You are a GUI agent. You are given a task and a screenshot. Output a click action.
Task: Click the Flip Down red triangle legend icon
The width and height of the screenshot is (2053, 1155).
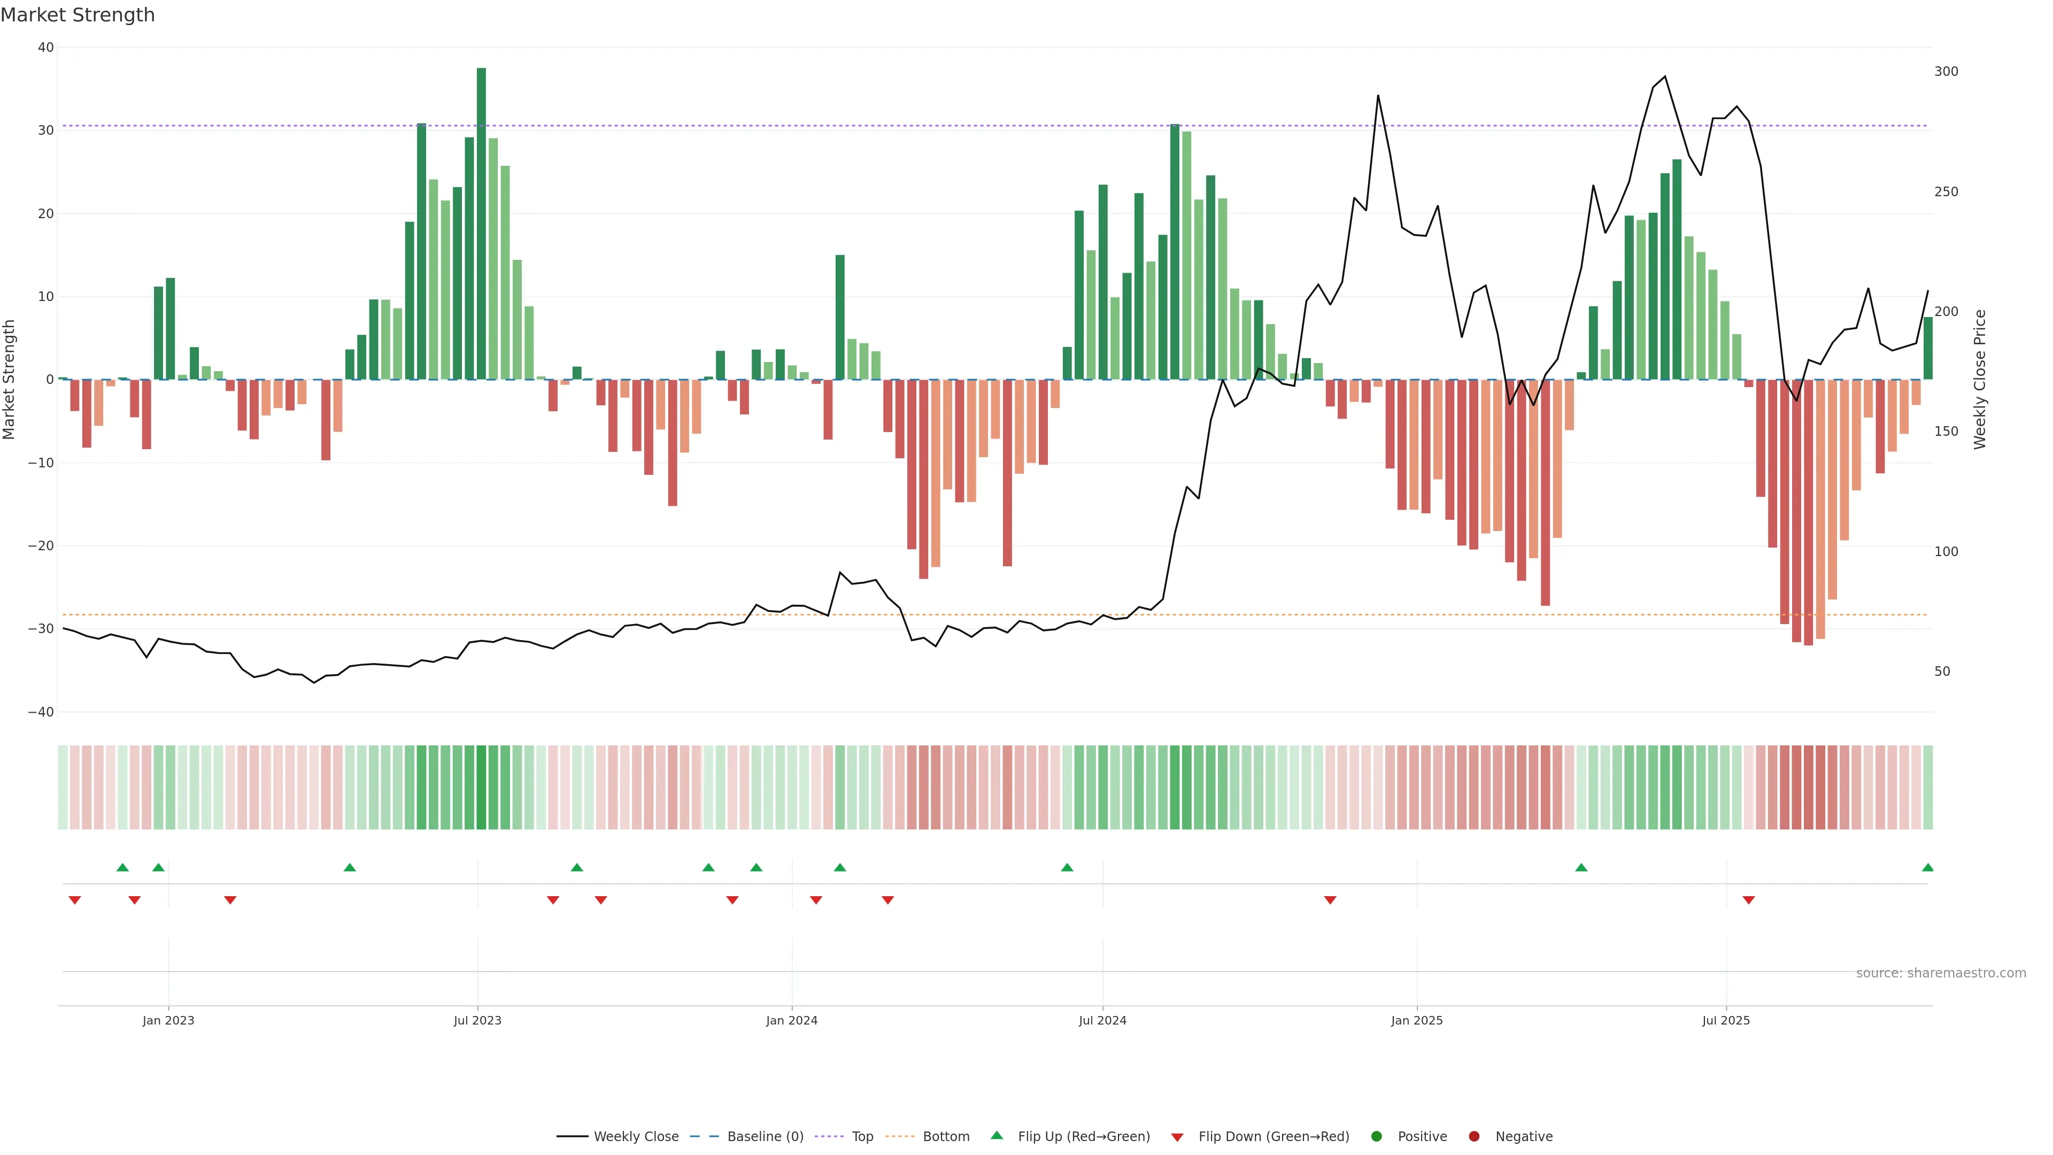1177,1137
